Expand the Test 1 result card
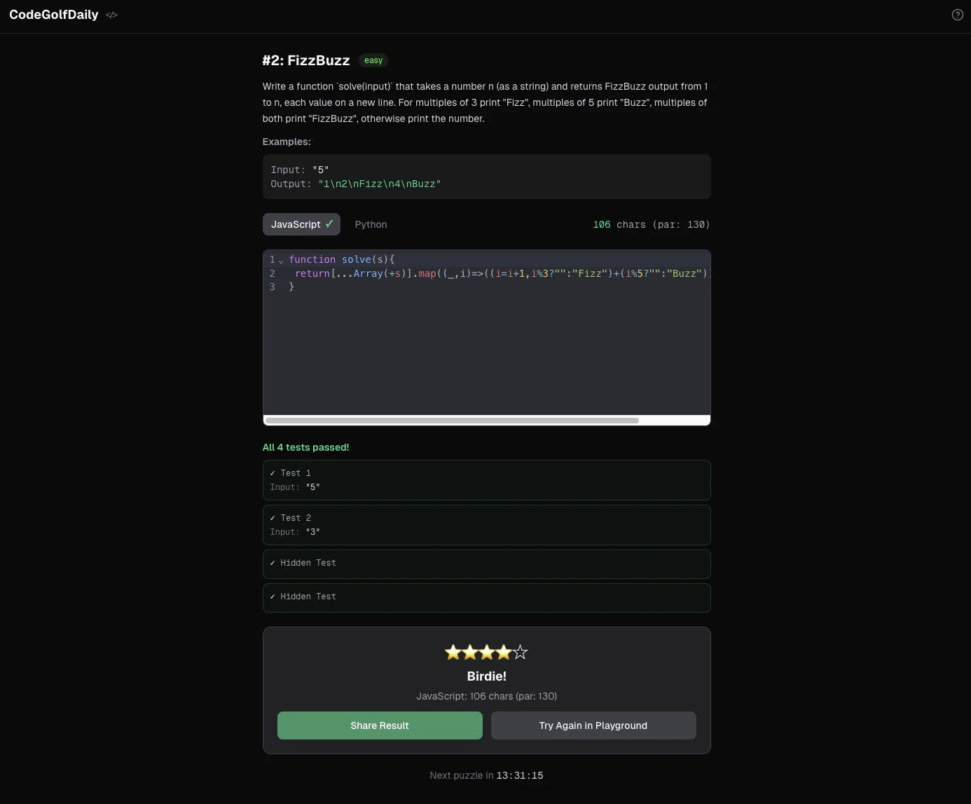971x804 pixels. click(x=486, y=480)
